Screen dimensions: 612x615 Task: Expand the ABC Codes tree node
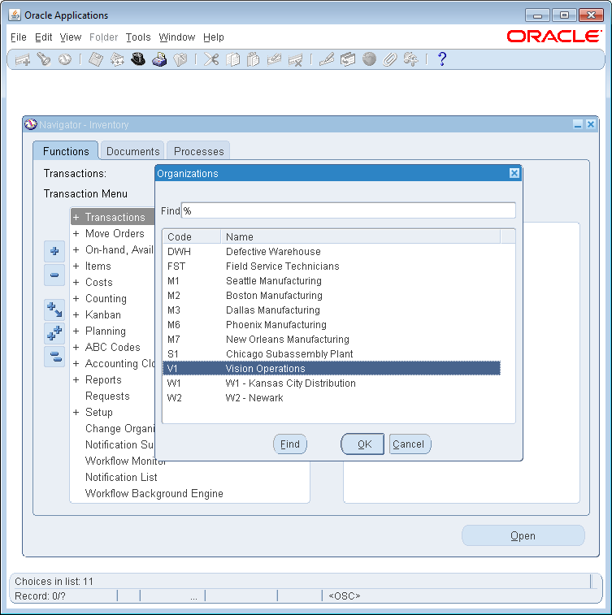pos(76,348)
